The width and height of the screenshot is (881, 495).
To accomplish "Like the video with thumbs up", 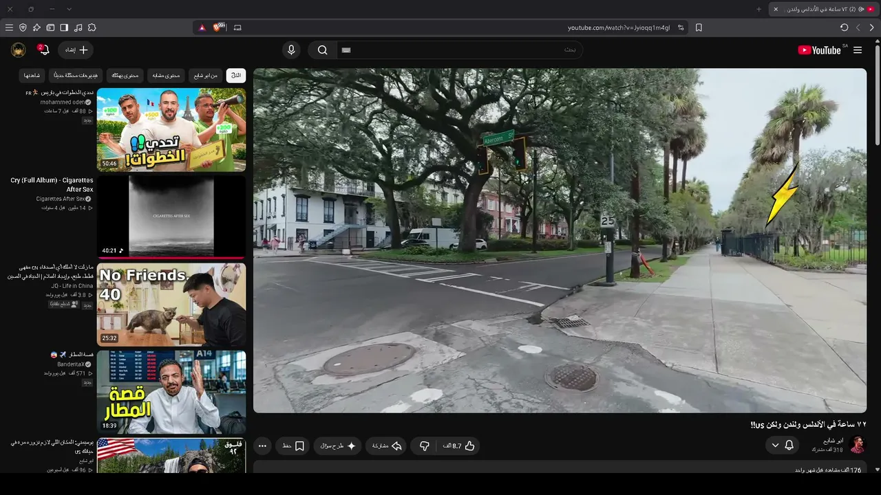I will point(462,446).
